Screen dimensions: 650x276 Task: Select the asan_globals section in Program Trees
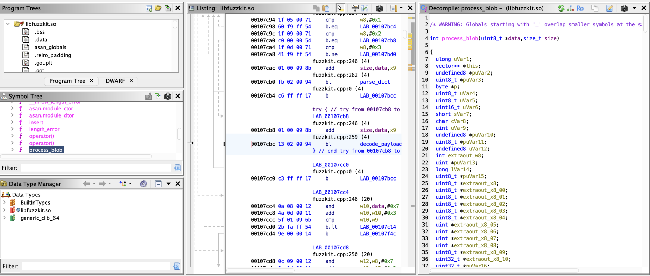click(x=50, y=47)
